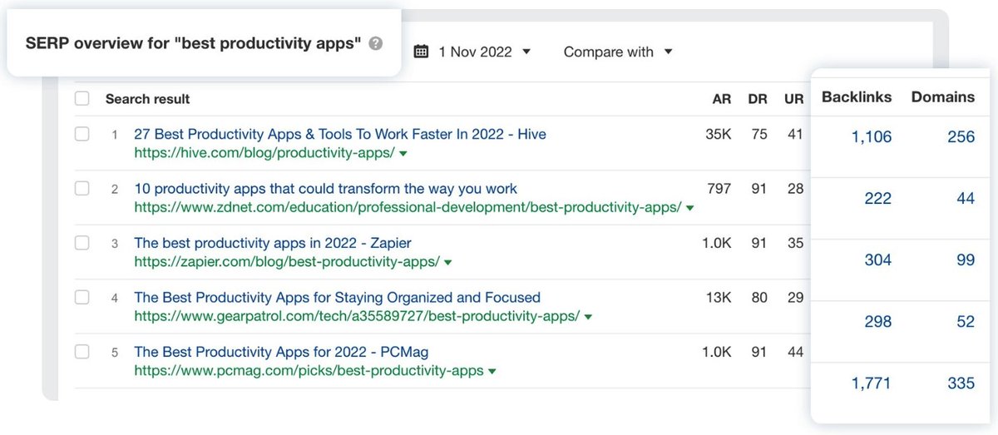The width and height of the screenshot is (998, 435).
Task: Click the zapier.com URL dropdown arrow
Action: click(448, 263)
